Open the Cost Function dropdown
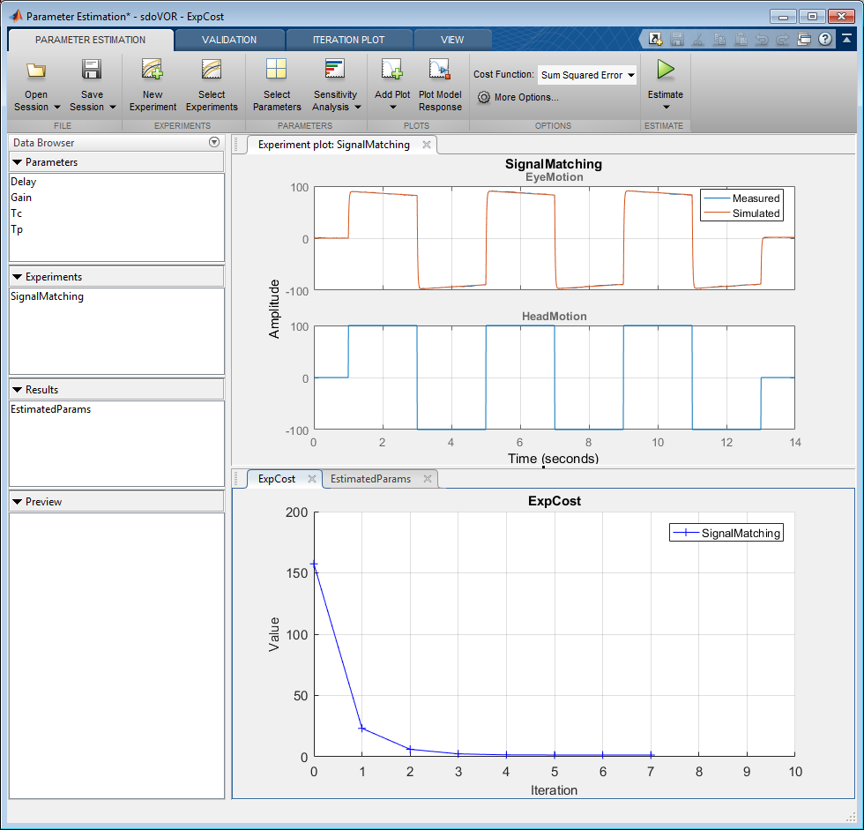The image size is (864, 830). [587, 76]
